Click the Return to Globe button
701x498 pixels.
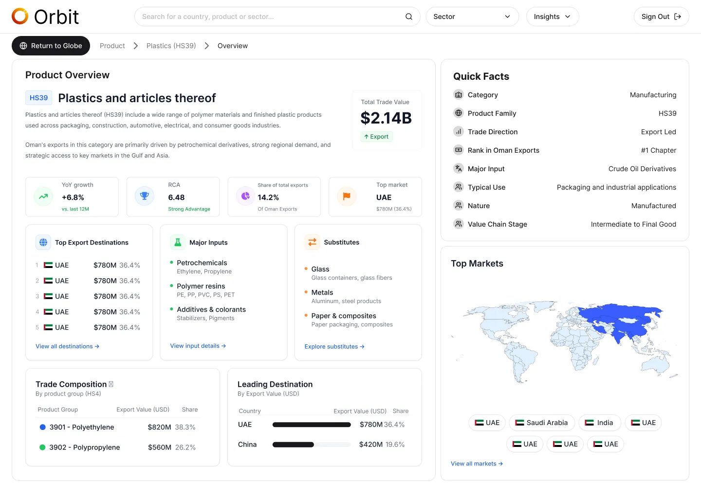point(51,46)
